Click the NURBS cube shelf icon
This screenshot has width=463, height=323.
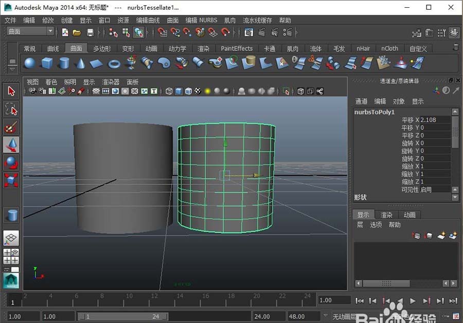click(x=46, y=64)
